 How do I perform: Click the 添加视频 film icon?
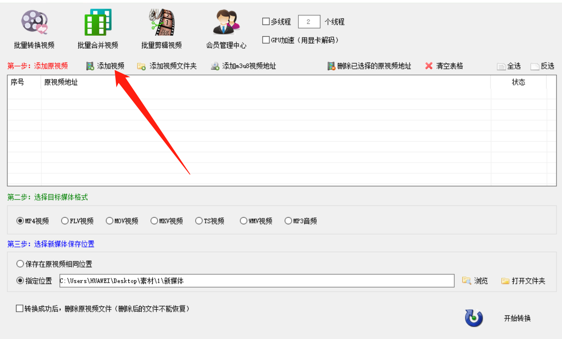(x=90, y=66)
